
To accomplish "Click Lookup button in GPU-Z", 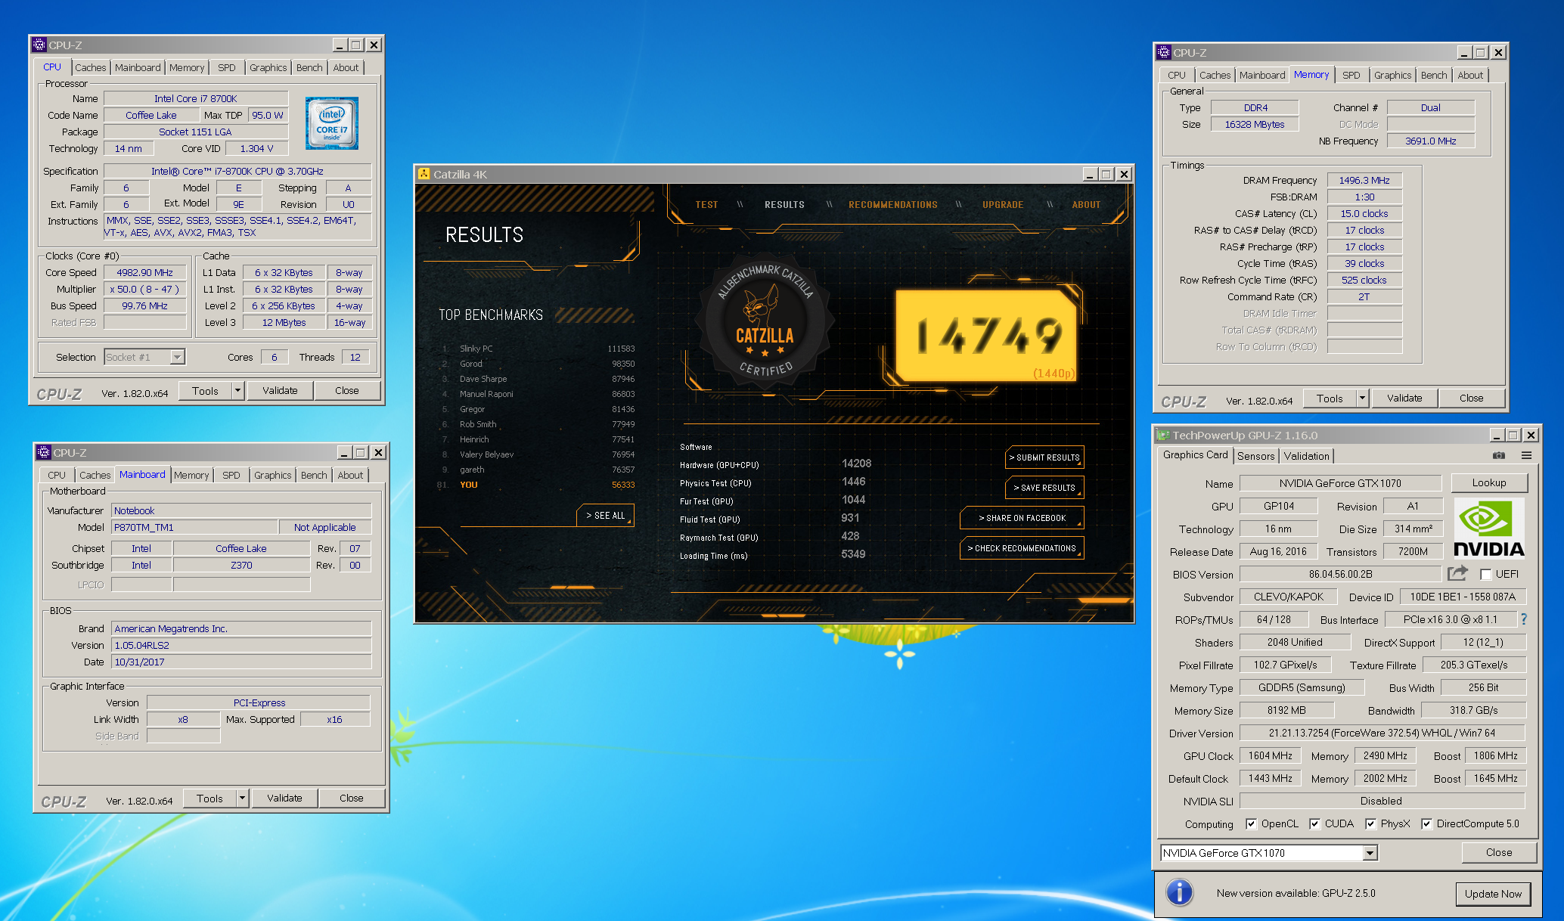I will tap(1489, 482).
